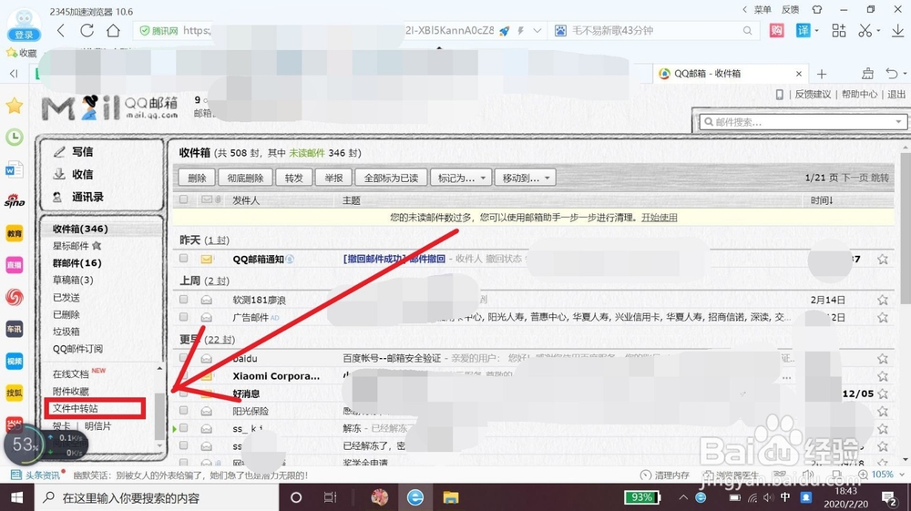
Task: Switch to the QQ邮箱 - 收件箱 tab
Action: pyautogui.click(x=730, y=74)
